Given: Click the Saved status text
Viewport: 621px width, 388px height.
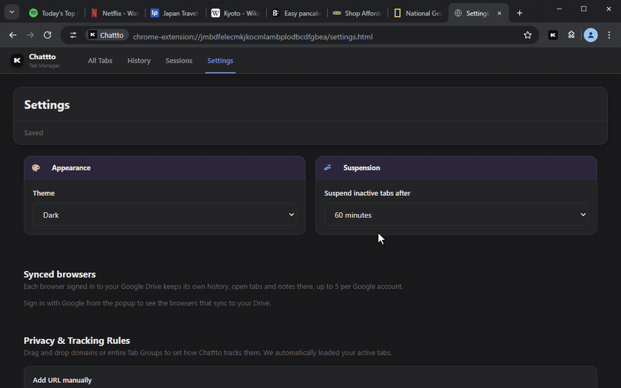Looking at the screenshot, I should click(34, 133).
